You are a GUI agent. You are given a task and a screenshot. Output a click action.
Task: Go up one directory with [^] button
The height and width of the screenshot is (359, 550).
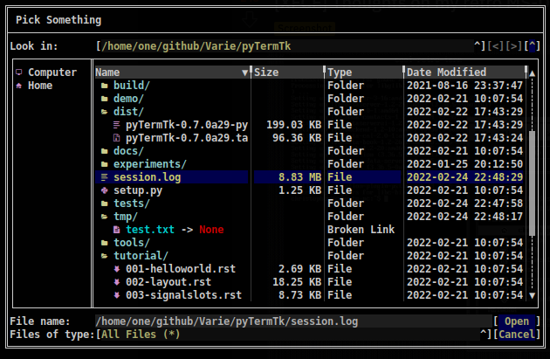click(533, 46)
